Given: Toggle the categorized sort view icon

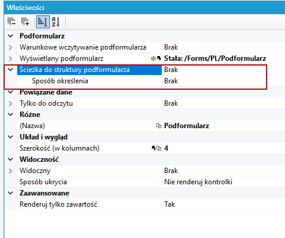Looking at the screenshot, I should [x=43, y=22].
